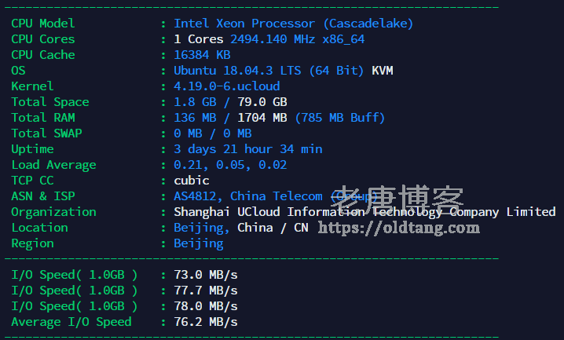
Task: Click the https://oldtang.com watermark URL
Action: pos(398,228)
